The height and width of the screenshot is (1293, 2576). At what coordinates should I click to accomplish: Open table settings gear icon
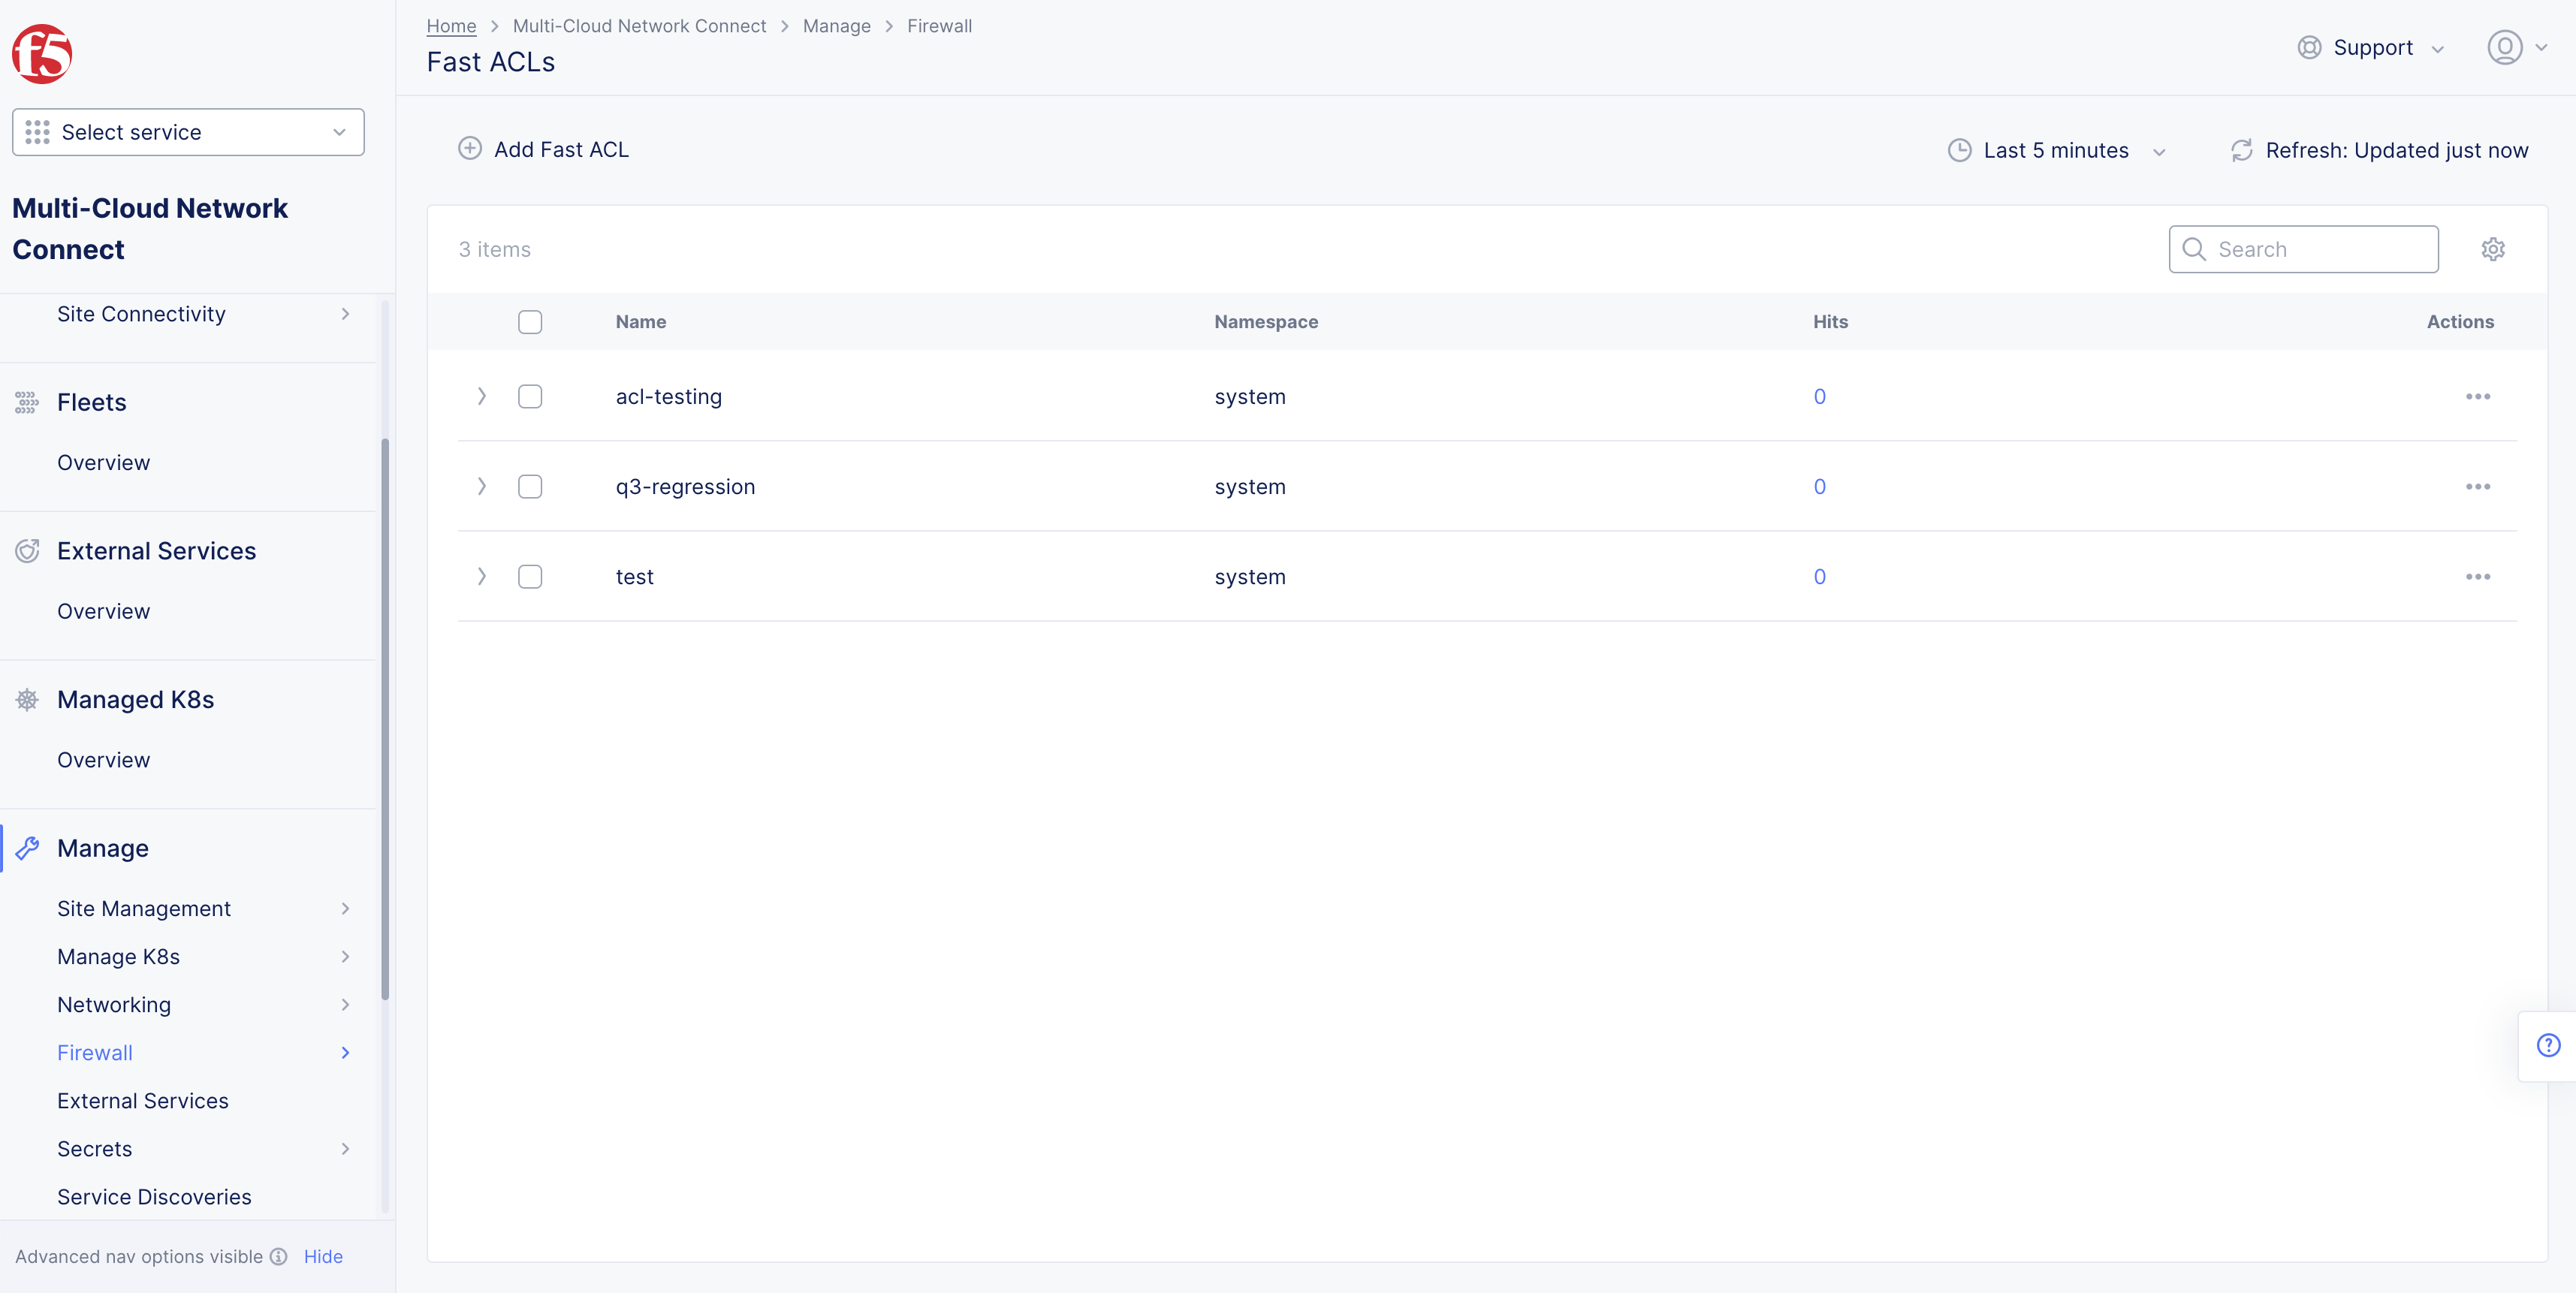pyautogui.click(x=2492, y=249)
